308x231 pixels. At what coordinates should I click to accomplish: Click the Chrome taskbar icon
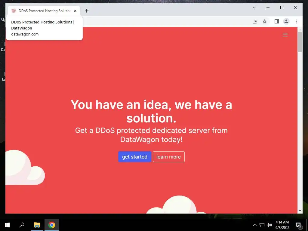coord(52,225)
